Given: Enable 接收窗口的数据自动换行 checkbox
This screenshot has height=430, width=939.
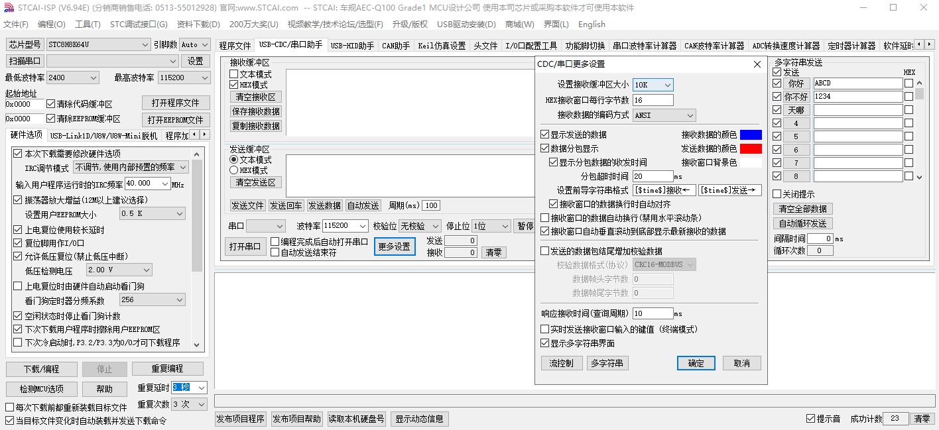Looking at the screenshot, I should tap(545, 218).
